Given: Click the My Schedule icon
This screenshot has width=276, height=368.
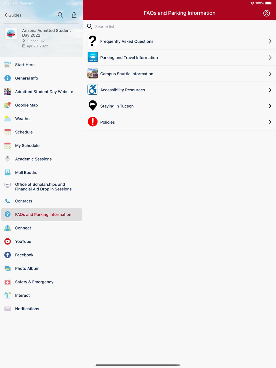Looking at the screenshot, I should point(7,146).
